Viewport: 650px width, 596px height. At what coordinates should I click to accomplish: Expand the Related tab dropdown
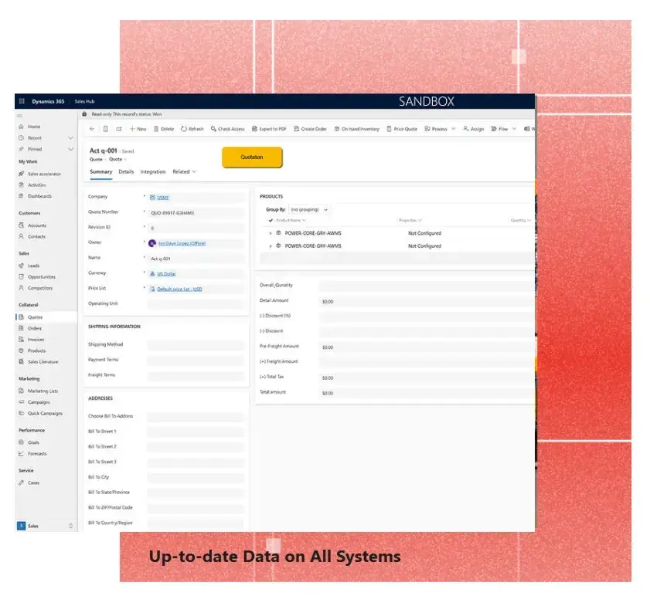tap(184, 171)
